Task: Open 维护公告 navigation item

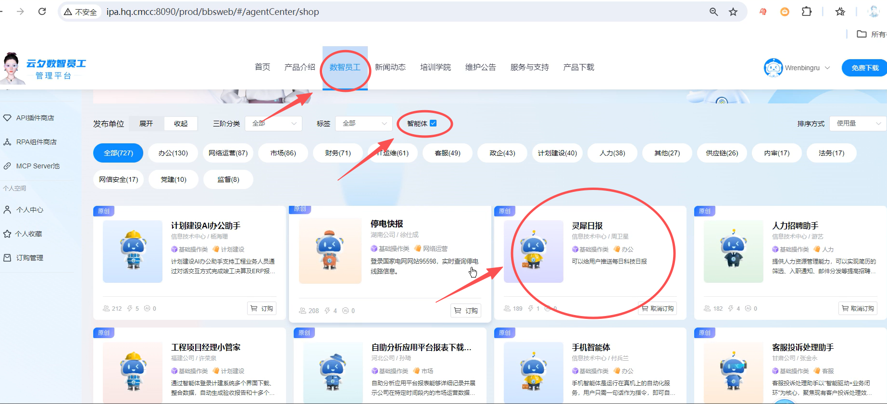Action: 481,67
